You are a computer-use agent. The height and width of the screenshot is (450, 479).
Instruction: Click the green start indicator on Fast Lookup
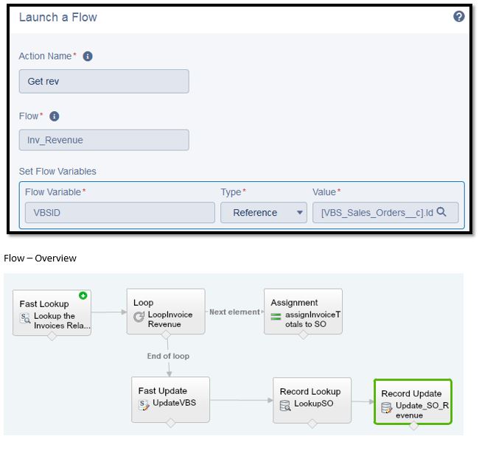pos(83,295)
